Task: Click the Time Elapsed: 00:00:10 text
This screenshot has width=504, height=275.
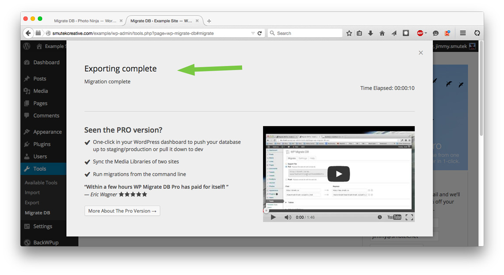Action: coord(387,88)
